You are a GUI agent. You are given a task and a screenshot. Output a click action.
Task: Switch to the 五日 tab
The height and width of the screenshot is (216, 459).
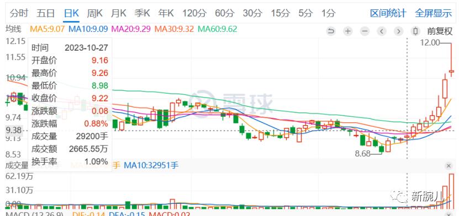coord(45,13)
